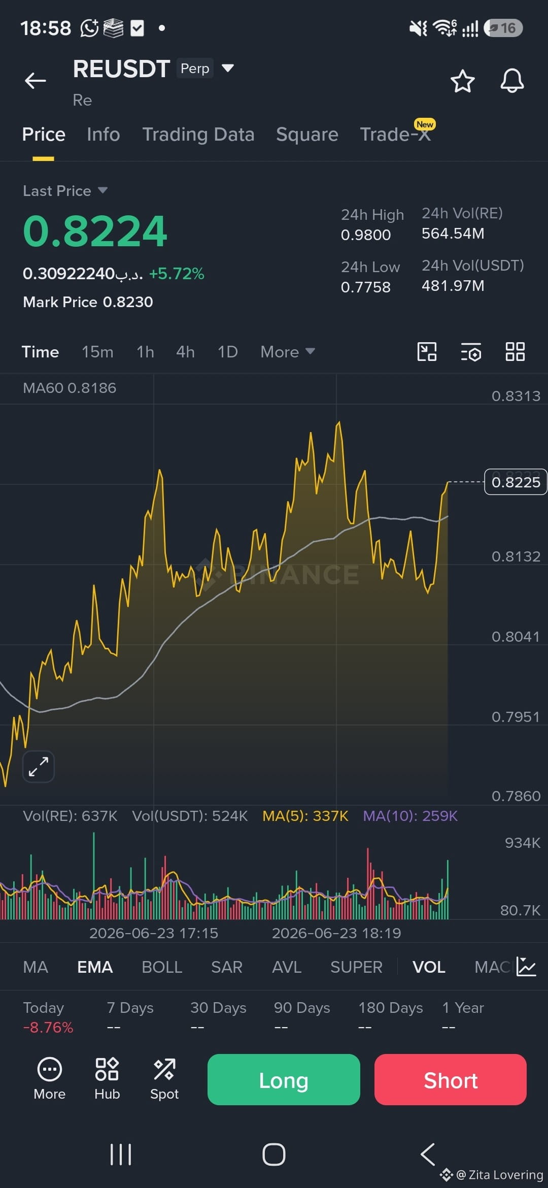Open indicator chart icon beside MAC
The width and height of the screenshot is (548, 1188).
point(526,966)
